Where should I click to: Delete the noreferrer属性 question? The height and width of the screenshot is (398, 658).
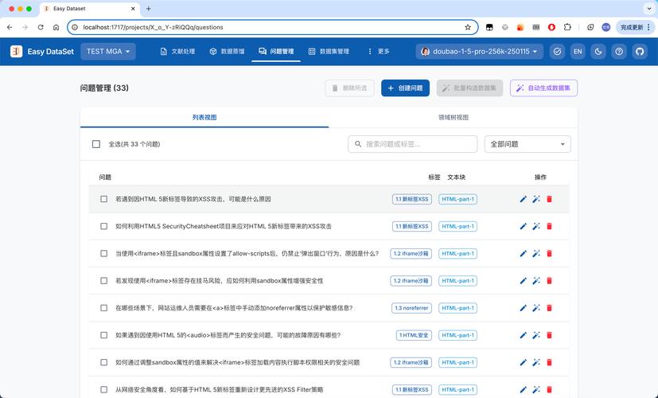549,308
